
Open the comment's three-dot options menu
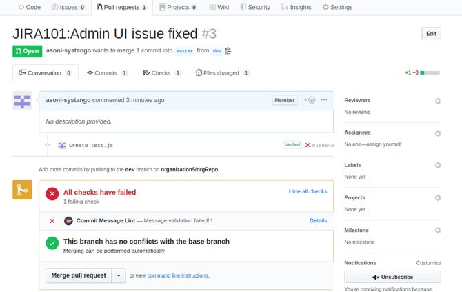click(x=324, y=100)
